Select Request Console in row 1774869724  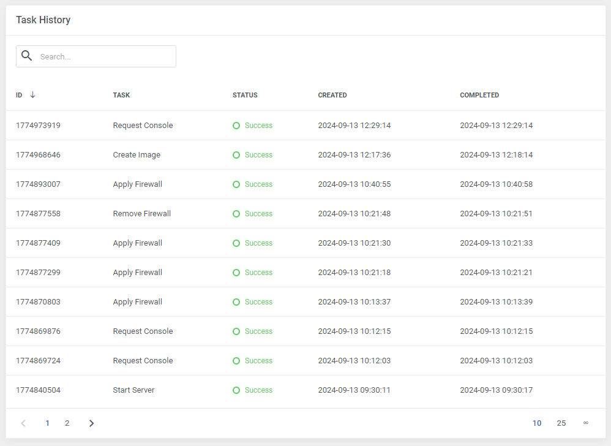[x=143, y=361]
